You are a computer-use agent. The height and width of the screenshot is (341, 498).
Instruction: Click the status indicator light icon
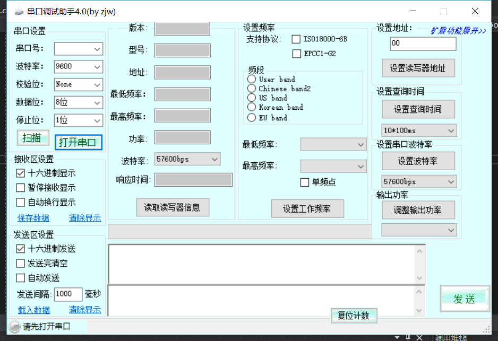(x=14, y=327)
